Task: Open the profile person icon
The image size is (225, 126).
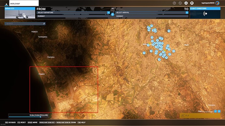Action: coord(186,3)
